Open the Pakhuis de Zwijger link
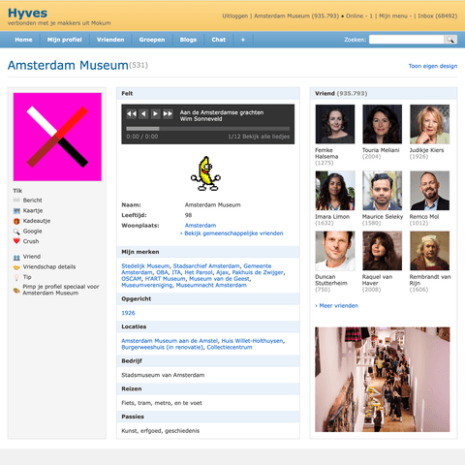The image size is (465, 465). pos(258,272)
